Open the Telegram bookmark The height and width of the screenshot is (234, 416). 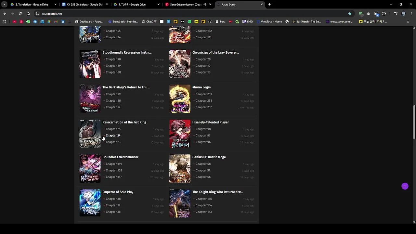tap(35, 22)
